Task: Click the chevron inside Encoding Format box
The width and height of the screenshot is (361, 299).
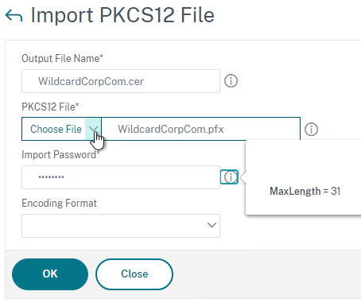Action: (x=212, y=225)
